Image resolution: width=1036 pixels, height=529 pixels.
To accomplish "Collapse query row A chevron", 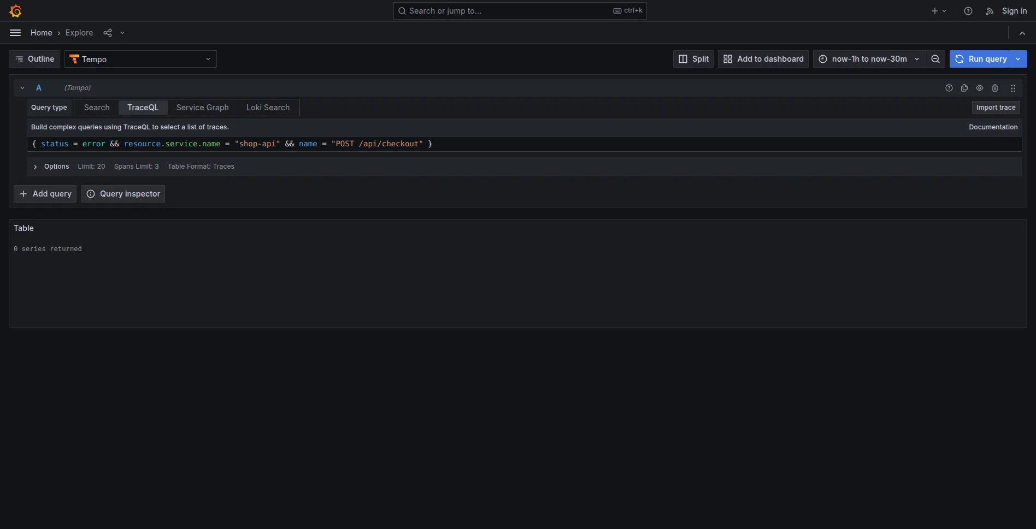I will point(22,88).
